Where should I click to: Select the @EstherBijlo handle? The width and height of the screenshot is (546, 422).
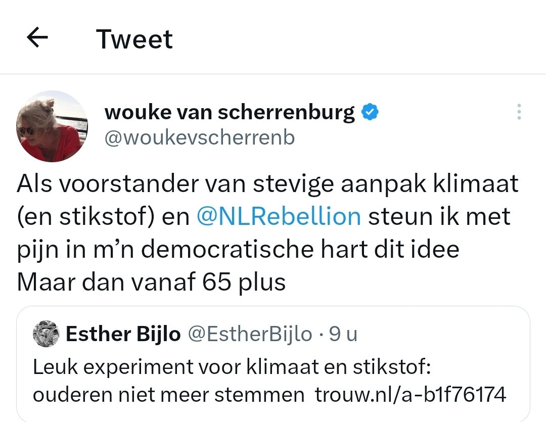point(250,334)
